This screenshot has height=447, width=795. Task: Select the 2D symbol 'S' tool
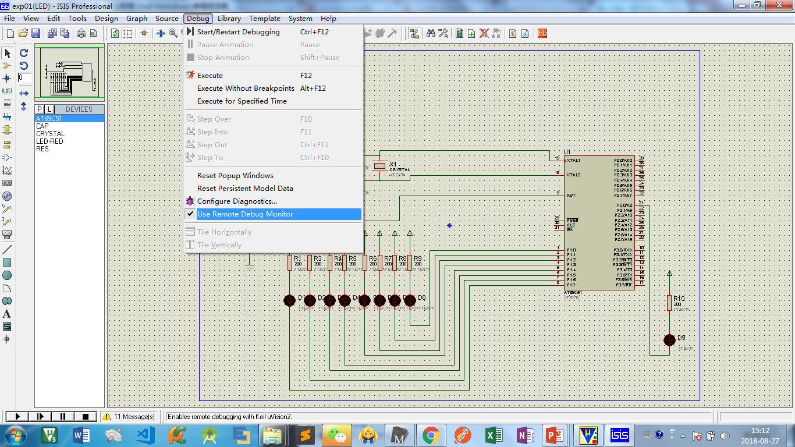point(7,327)
